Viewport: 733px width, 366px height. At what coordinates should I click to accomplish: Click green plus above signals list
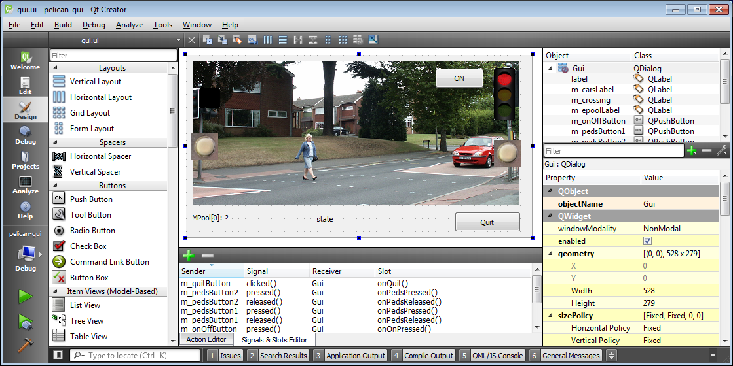[189, 256]
